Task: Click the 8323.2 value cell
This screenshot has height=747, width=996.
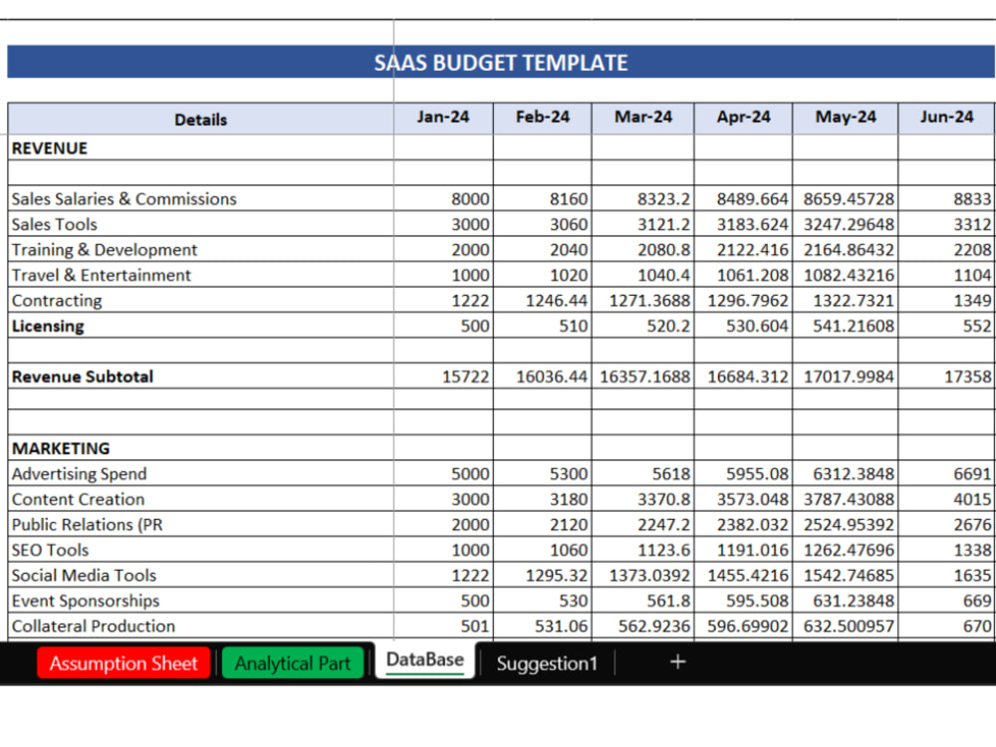Action: (642, 198)
